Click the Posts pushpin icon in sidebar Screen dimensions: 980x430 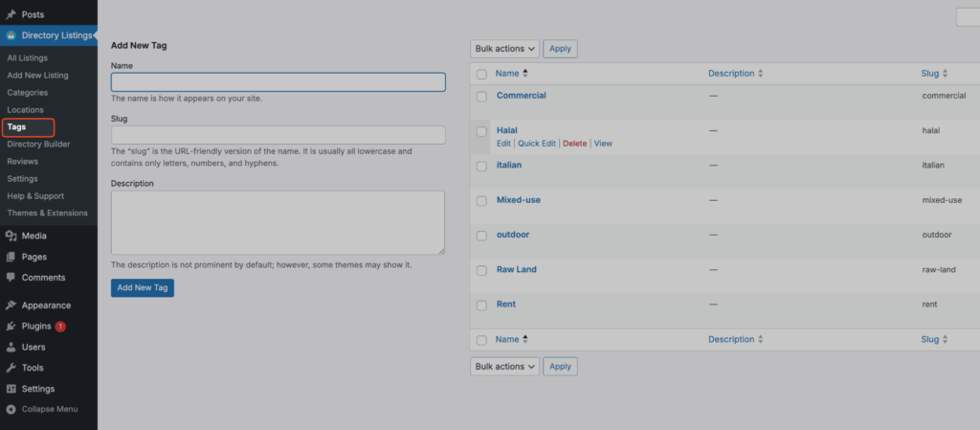coord(11,15)
